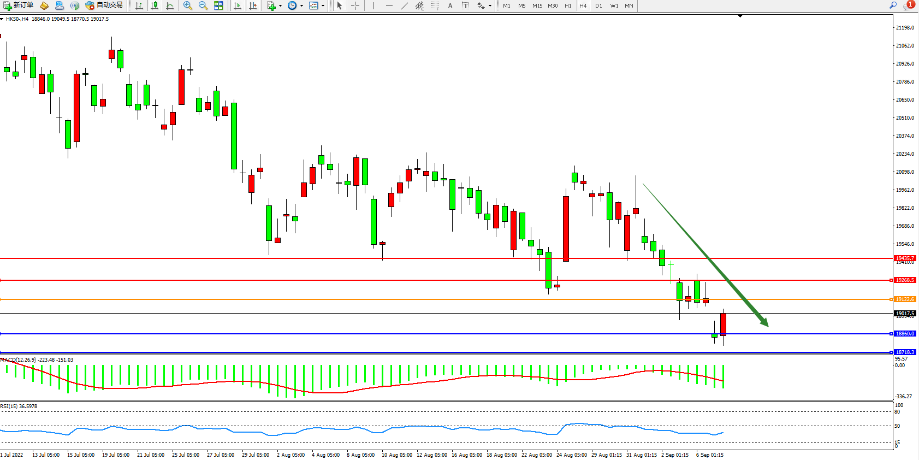Switch chart to line chart mode
The width and height of the screenshot is (919, 460).
click(170, 5)
